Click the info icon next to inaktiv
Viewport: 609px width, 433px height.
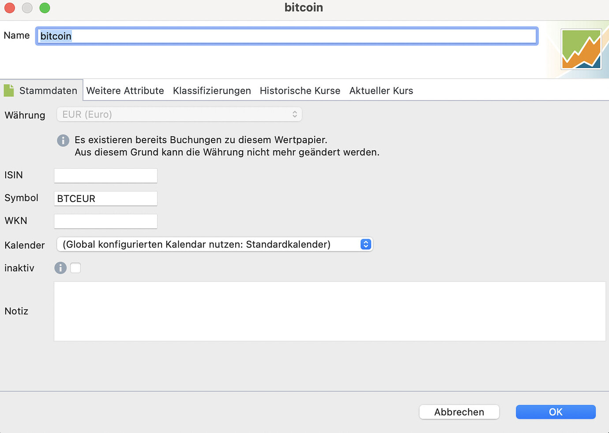pos(60,268)
